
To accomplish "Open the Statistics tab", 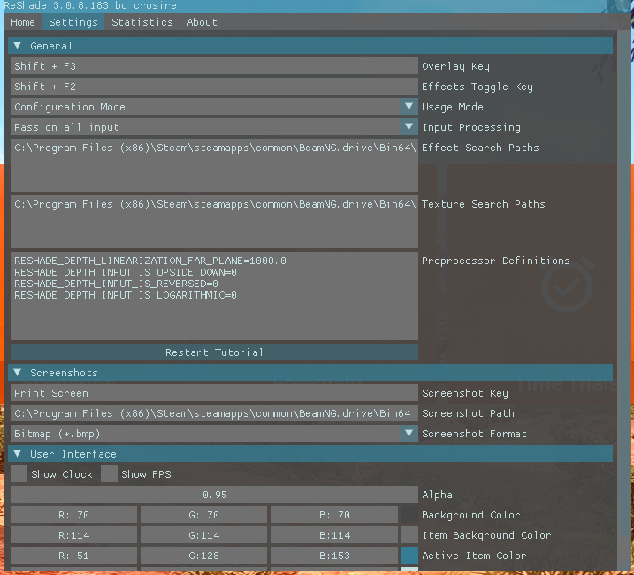I will pyautogui.click(x=142, y=22).
